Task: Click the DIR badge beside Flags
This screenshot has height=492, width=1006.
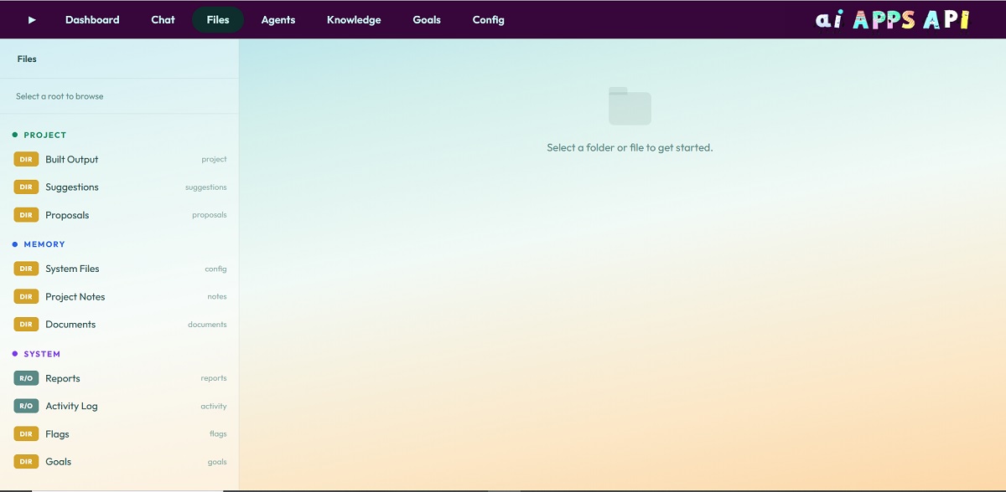Action: pyautogui.click(x=26, y=434)
